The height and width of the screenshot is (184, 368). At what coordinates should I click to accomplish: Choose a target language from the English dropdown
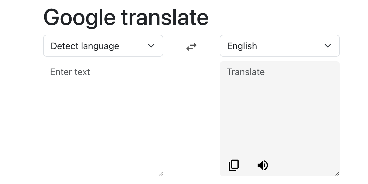tap(279, 46)
